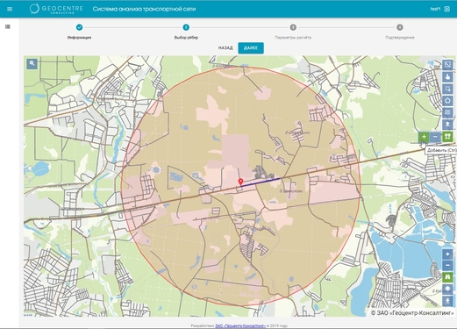Open the selected edges list tool
The height and width of the screenshot is (329, 457).
point(447,112)
